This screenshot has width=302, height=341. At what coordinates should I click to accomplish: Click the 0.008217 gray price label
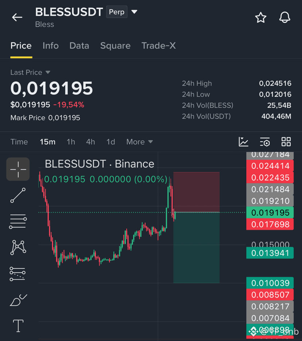click(x=270, y=306)
